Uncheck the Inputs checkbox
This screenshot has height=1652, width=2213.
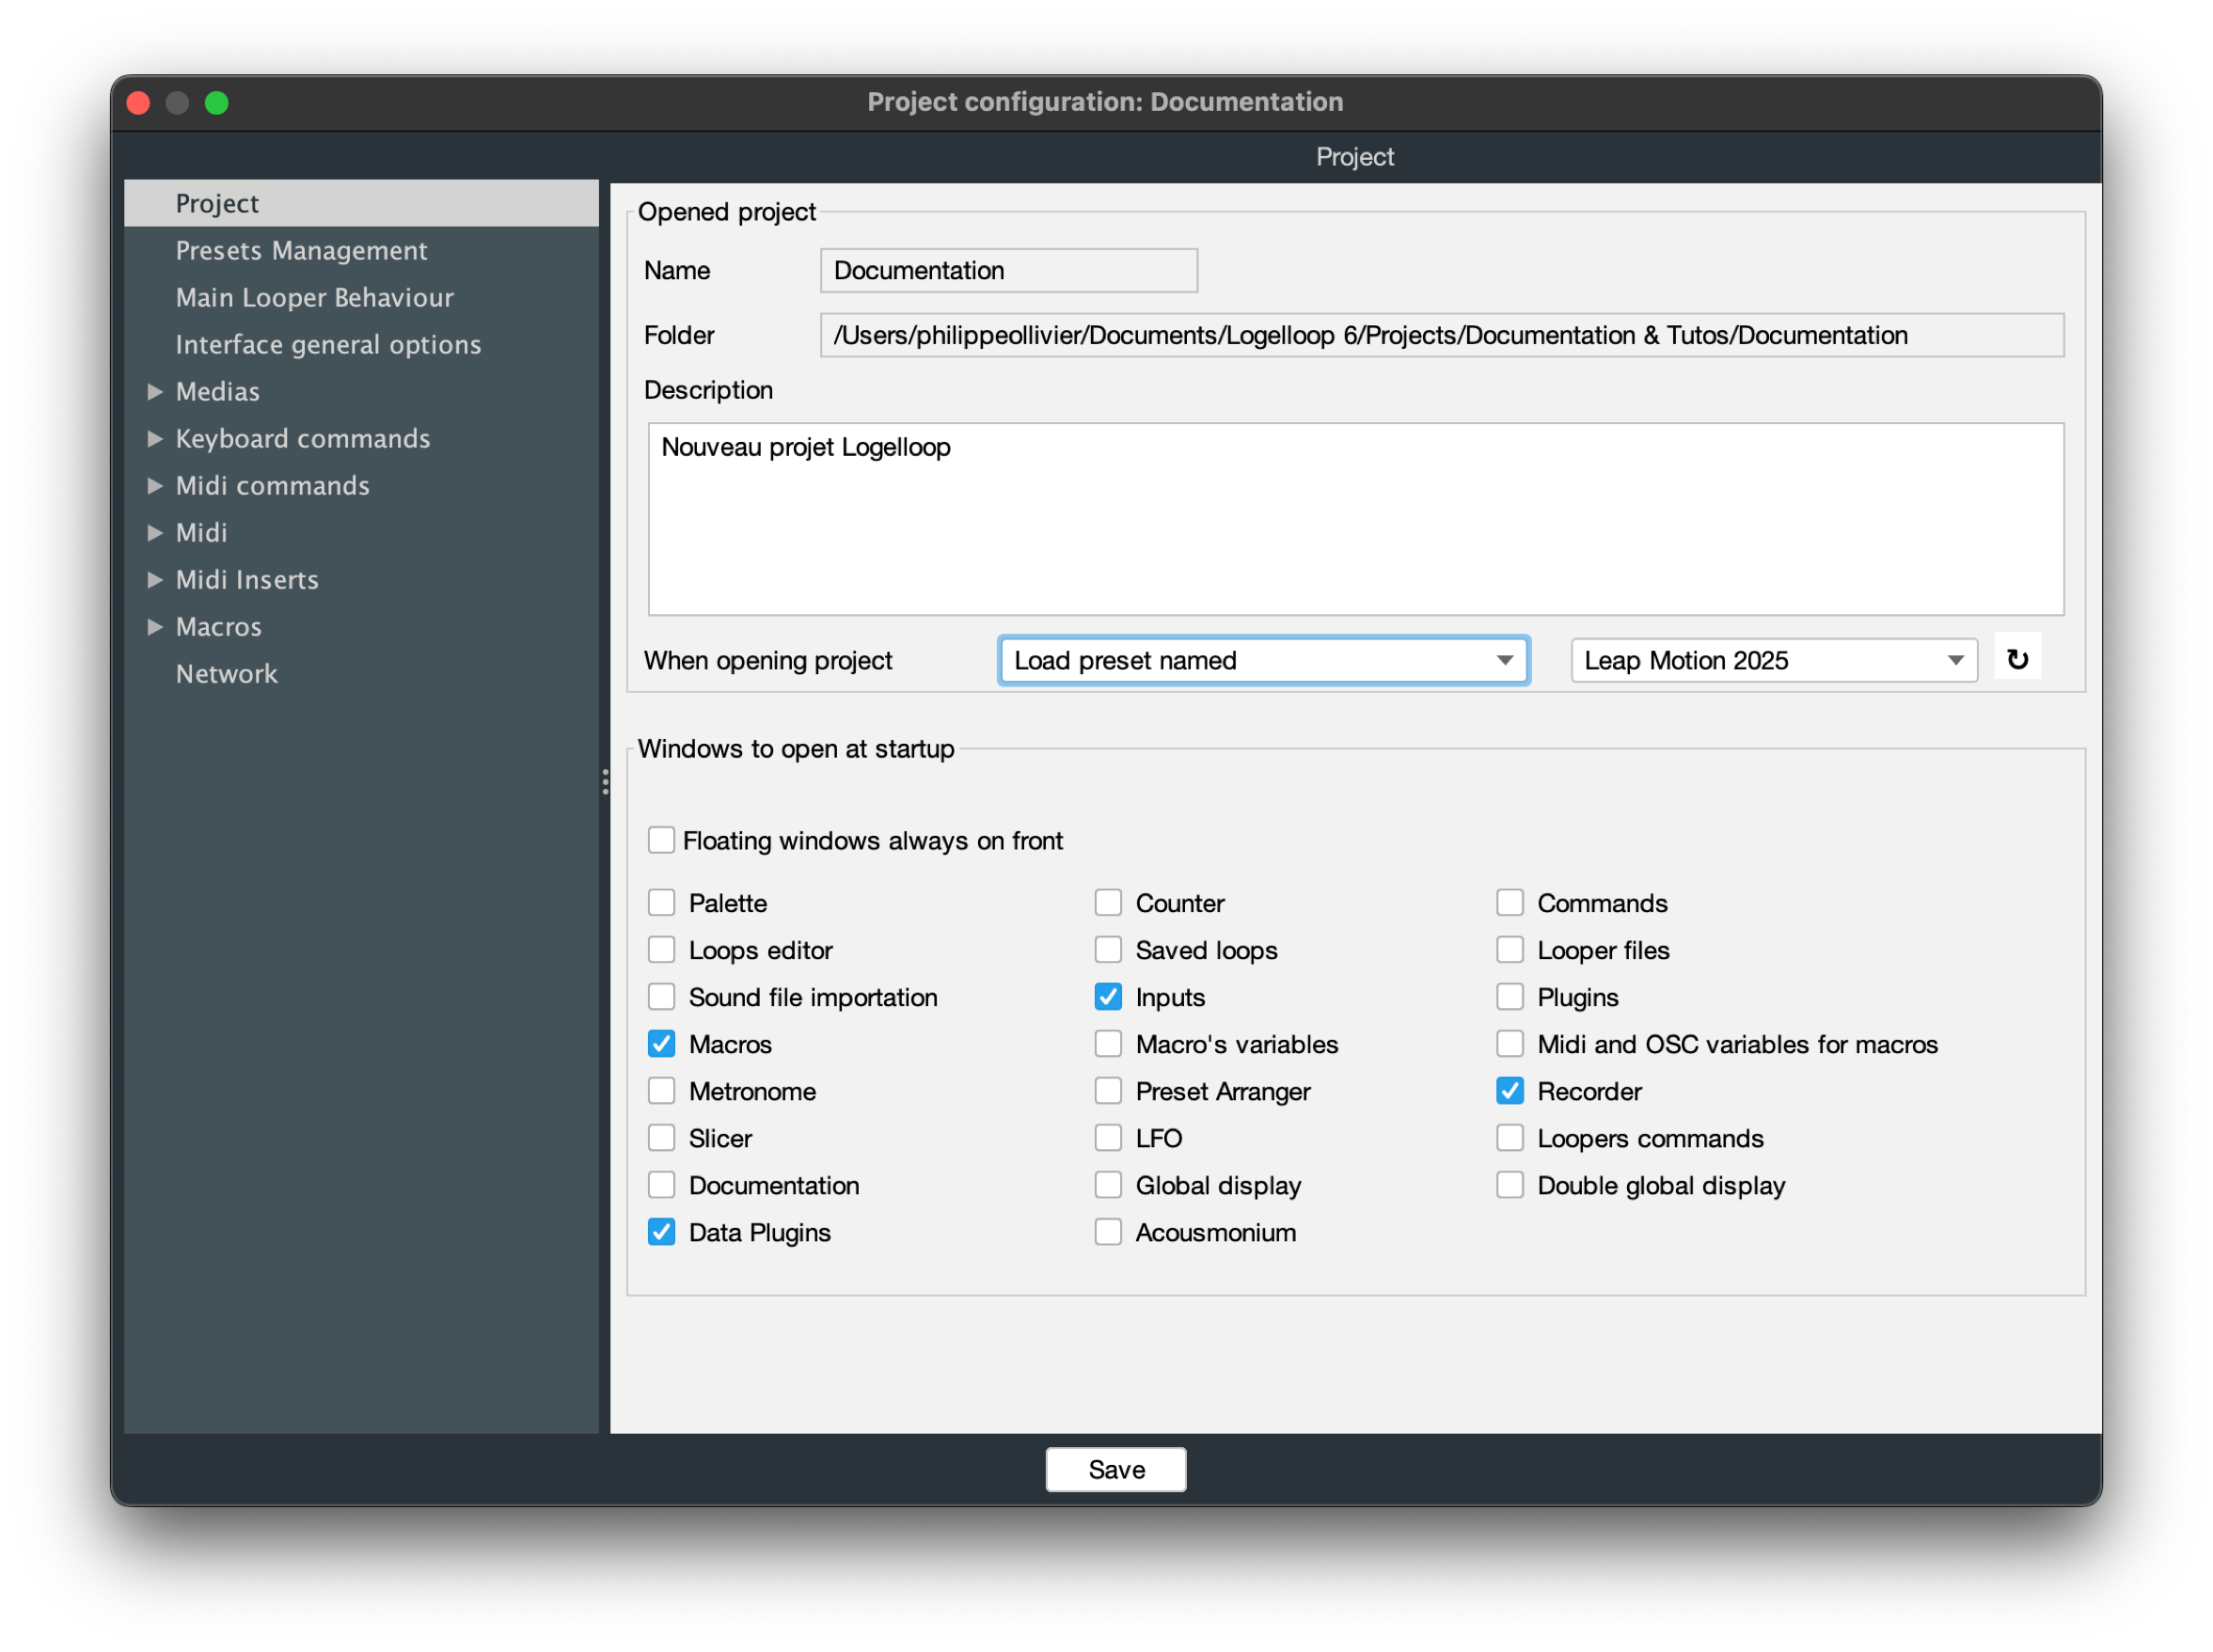(x=1108, y=996)
